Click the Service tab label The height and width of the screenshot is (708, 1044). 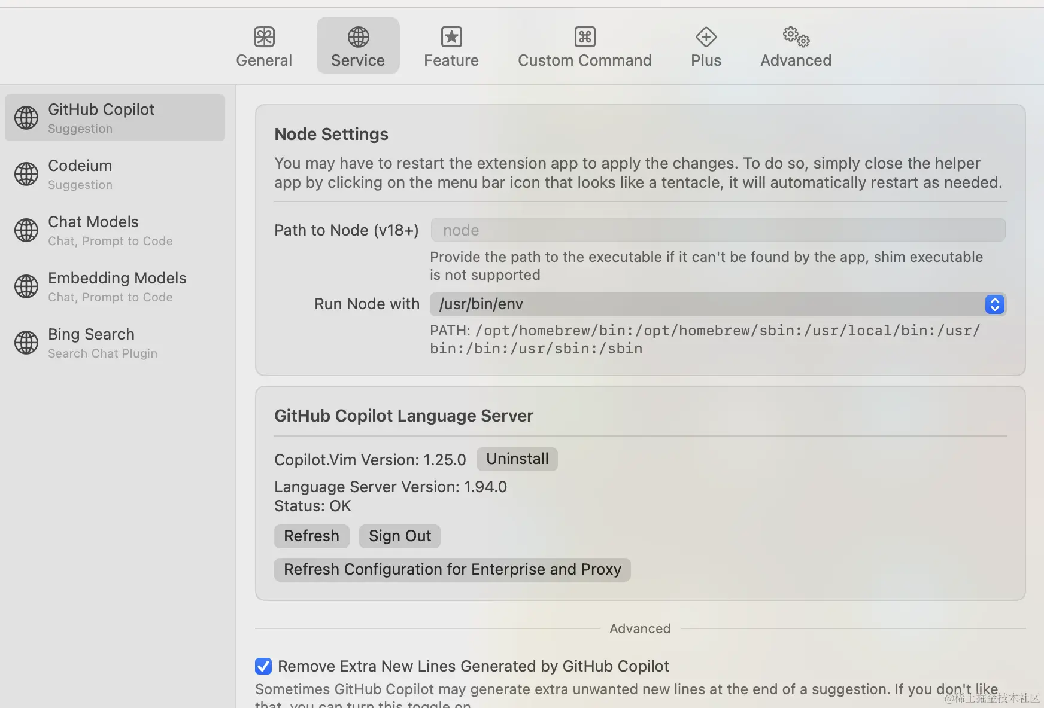[358, 60]
